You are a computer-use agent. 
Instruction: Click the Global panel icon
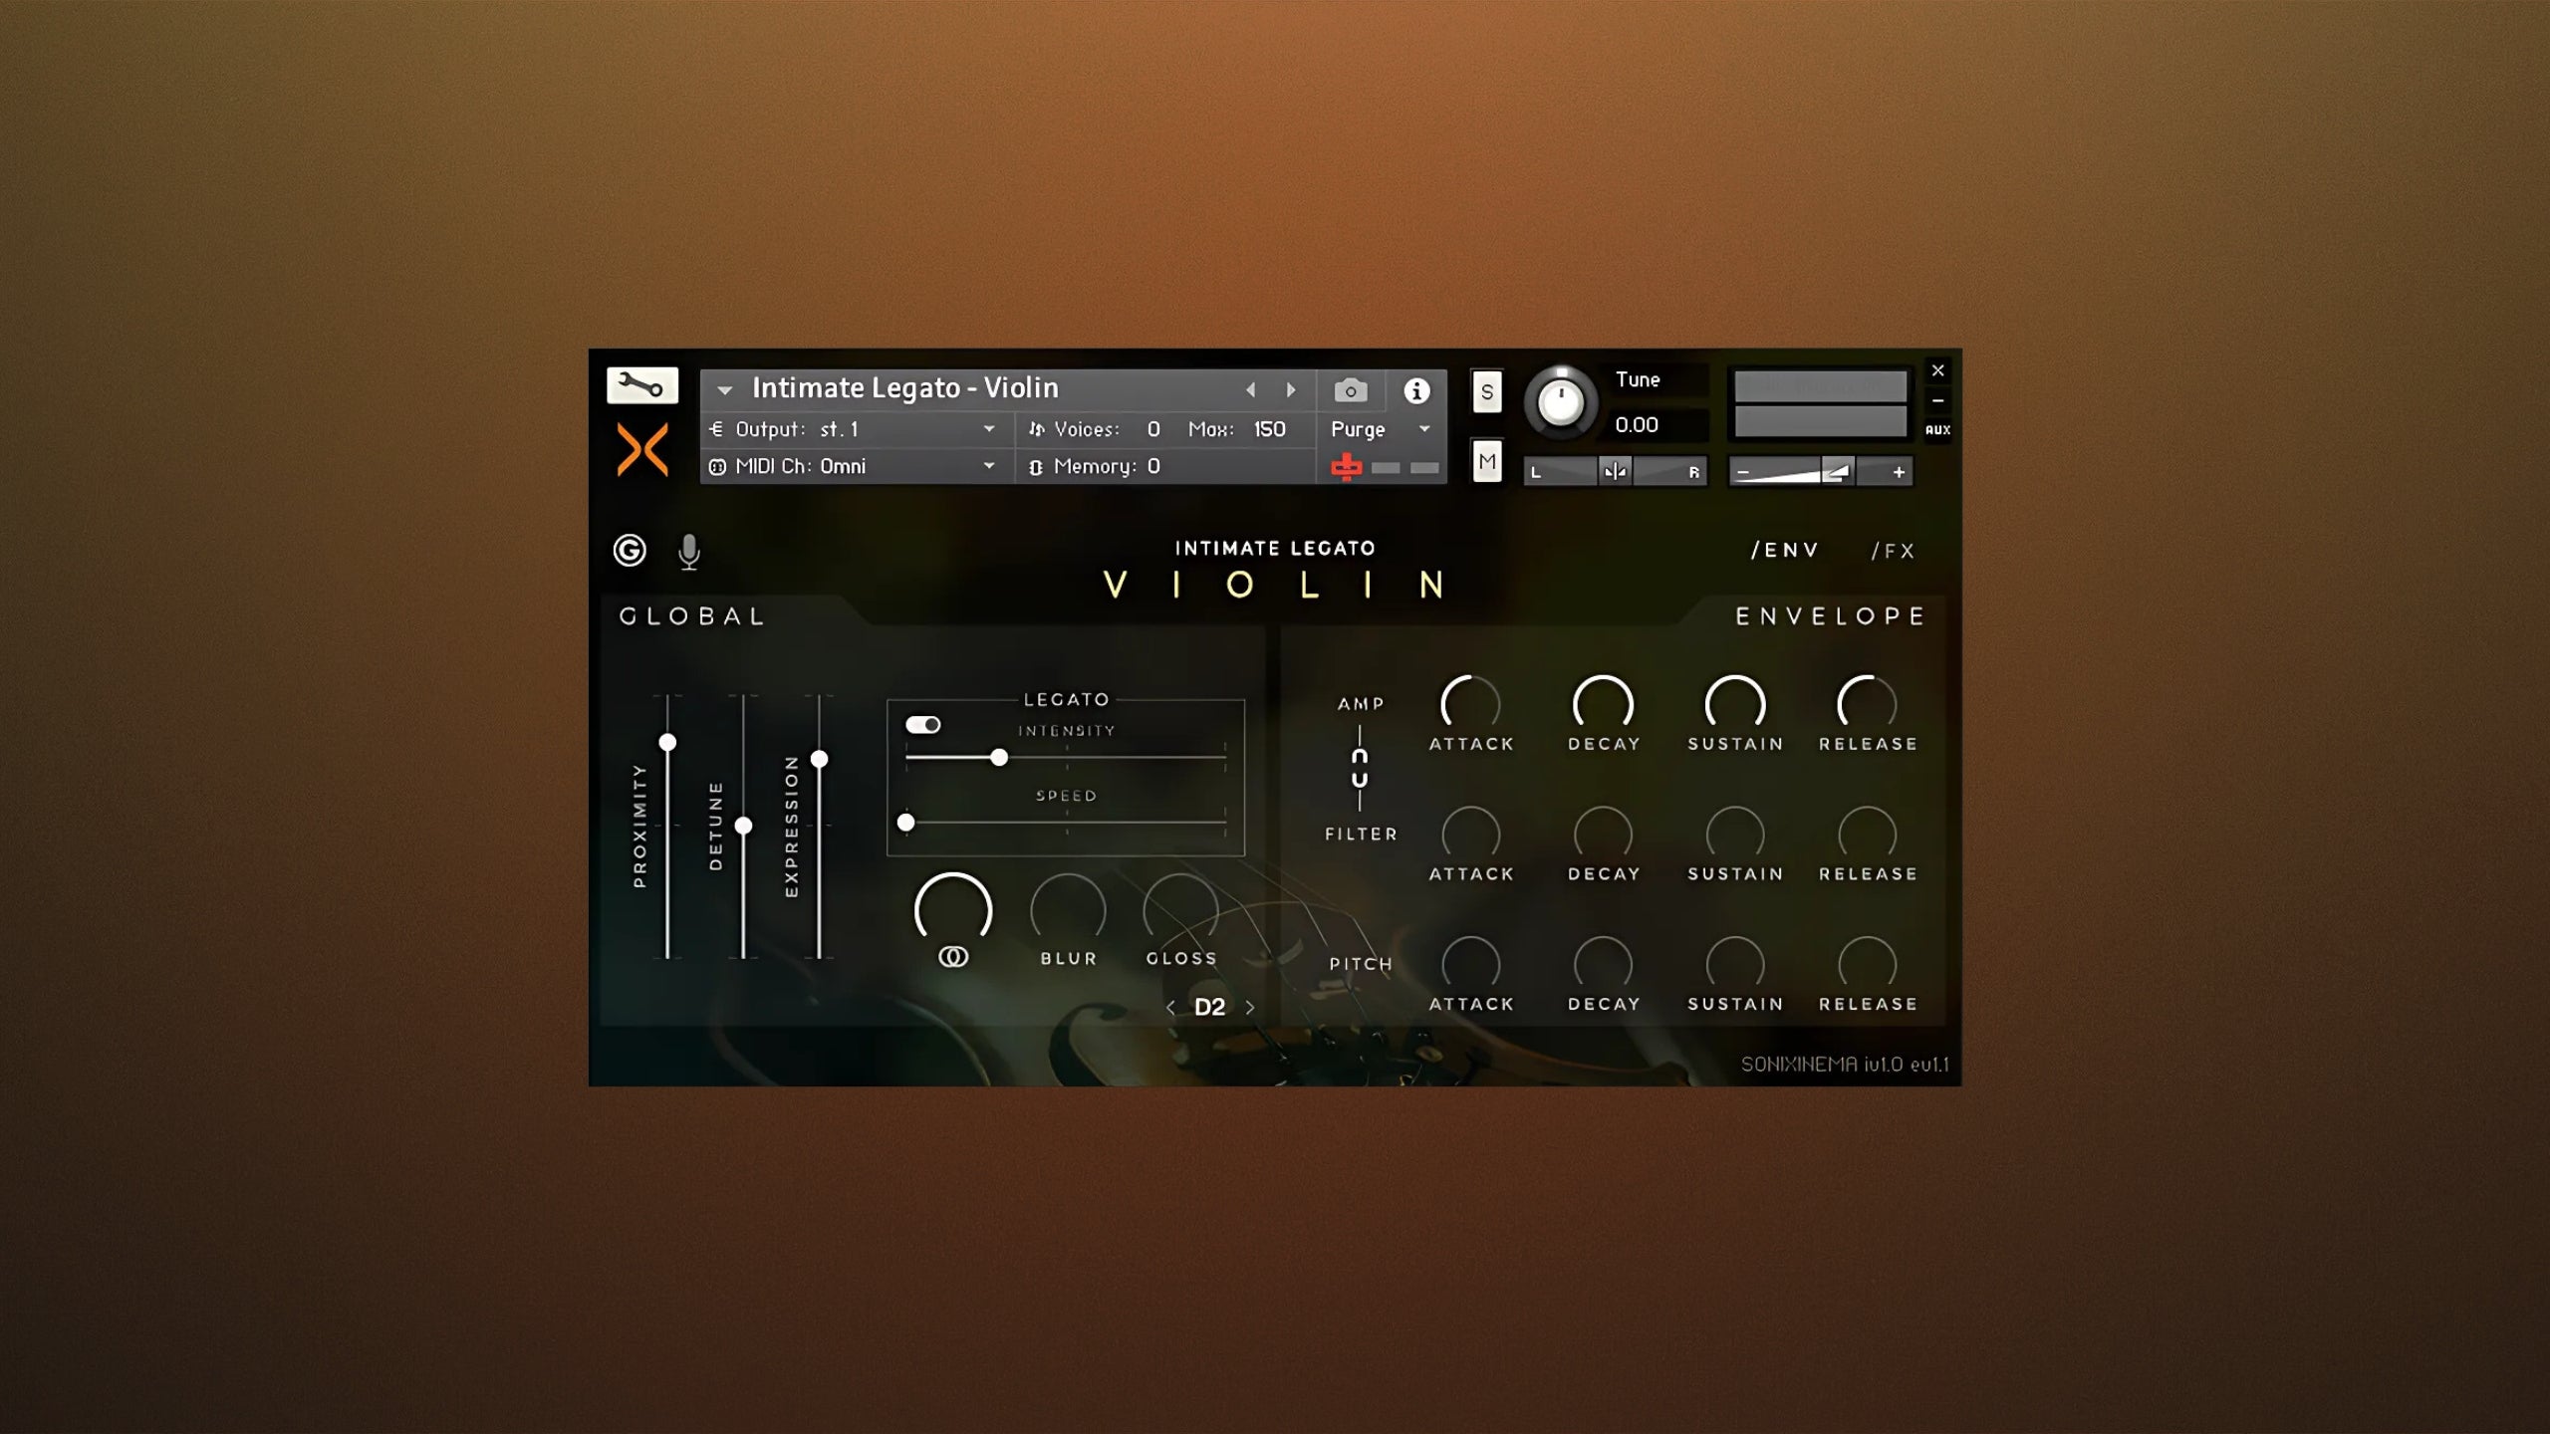pos(627,550)
